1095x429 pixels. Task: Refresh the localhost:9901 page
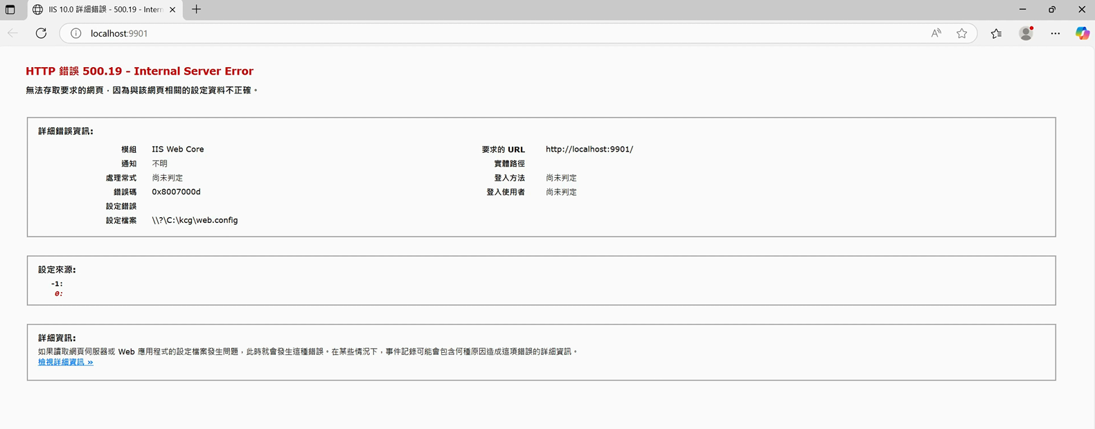41,33
